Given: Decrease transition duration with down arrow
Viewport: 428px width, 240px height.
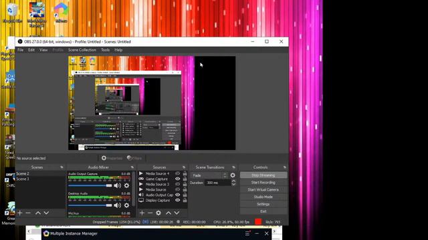Looking at the screenshot, I should coord(233,185).
